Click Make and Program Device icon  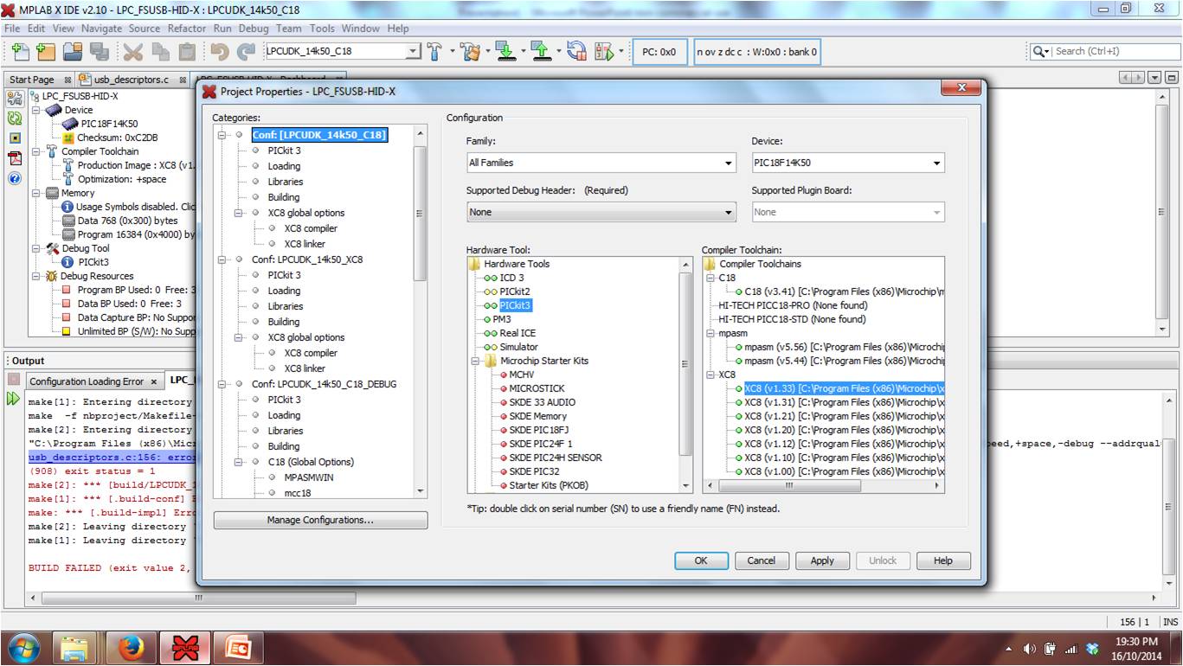click(505, 51)
